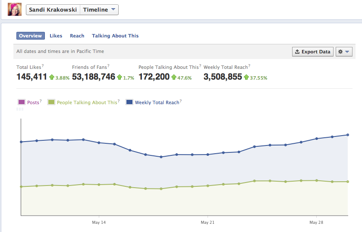This screenshot has height=232, width=362.
Task: Open the Timeline dropdown menu
Action: (x=100, y=10)
